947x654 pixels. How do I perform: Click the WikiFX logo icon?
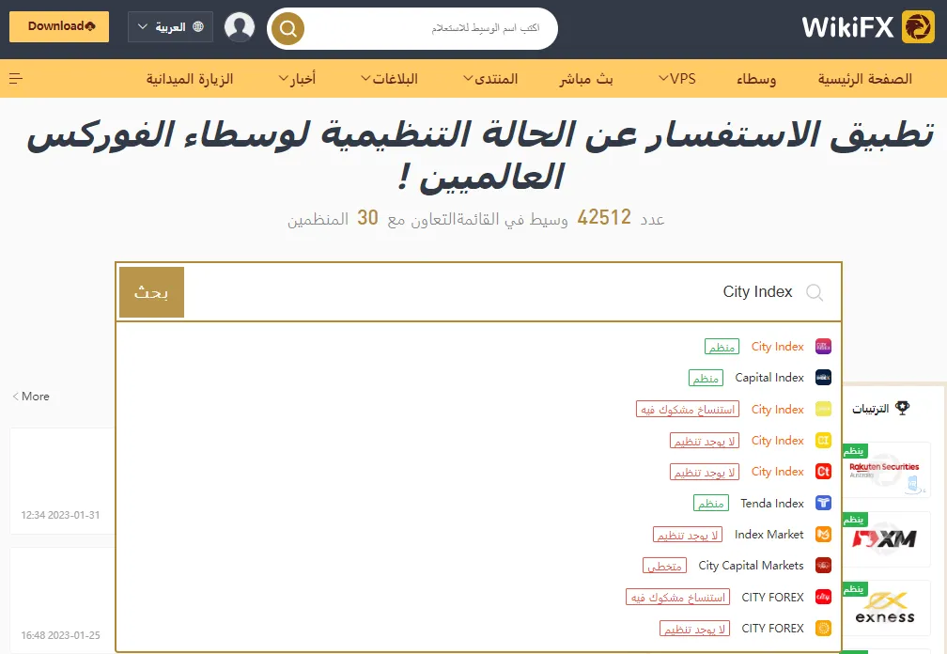[x=917, y=26]
